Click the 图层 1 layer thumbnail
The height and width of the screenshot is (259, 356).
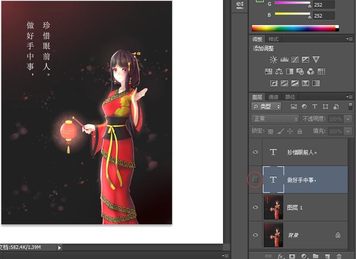pos(273,207)
